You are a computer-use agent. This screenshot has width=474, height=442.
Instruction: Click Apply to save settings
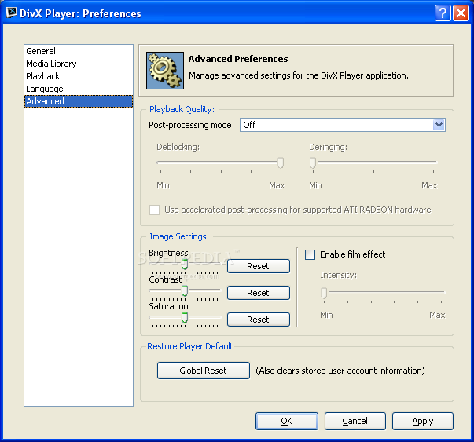pos(423,421)
